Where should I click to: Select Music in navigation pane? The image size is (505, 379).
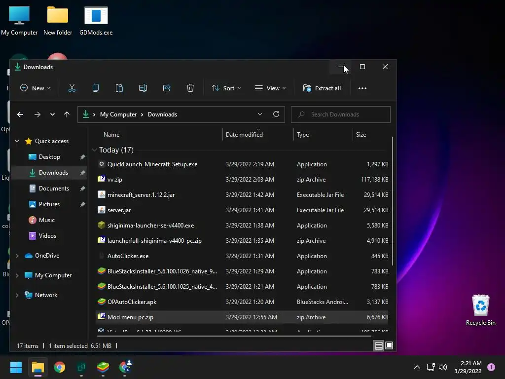click(49, 220)
